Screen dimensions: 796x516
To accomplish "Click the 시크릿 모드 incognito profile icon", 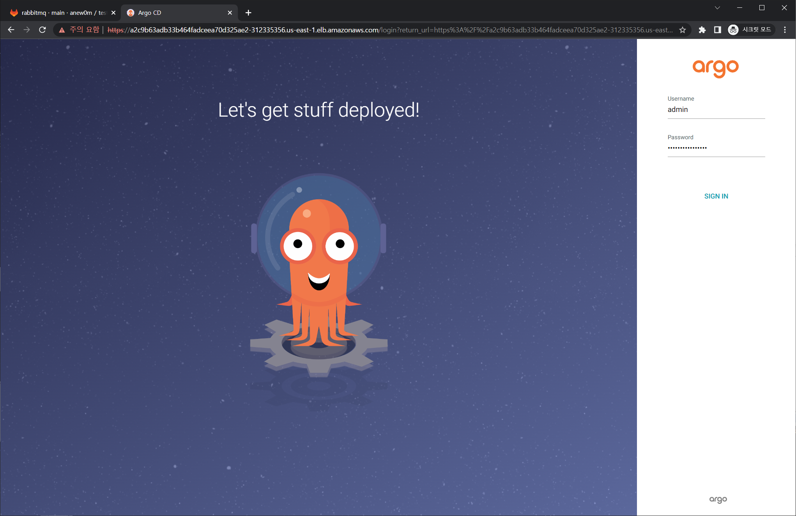I will pos(733,30).
